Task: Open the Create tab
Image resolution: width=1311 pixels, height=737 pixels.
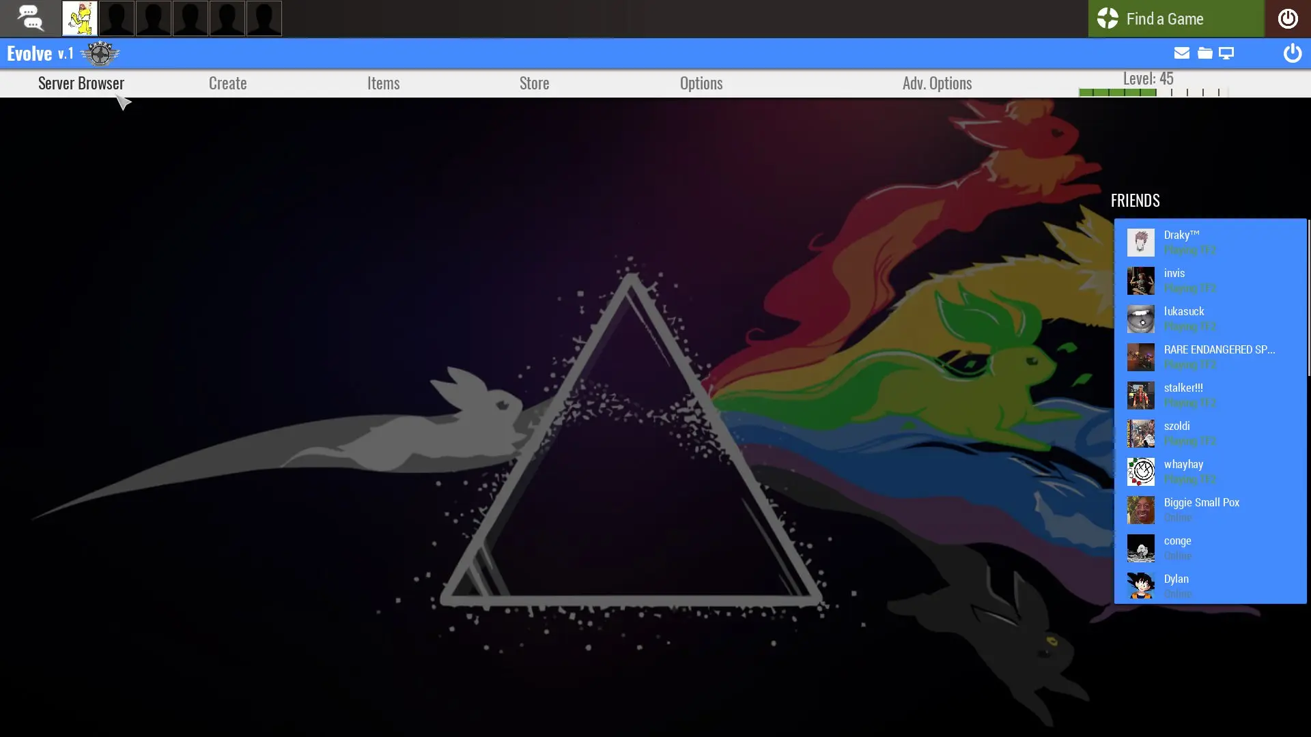Action: click(227, 83)
